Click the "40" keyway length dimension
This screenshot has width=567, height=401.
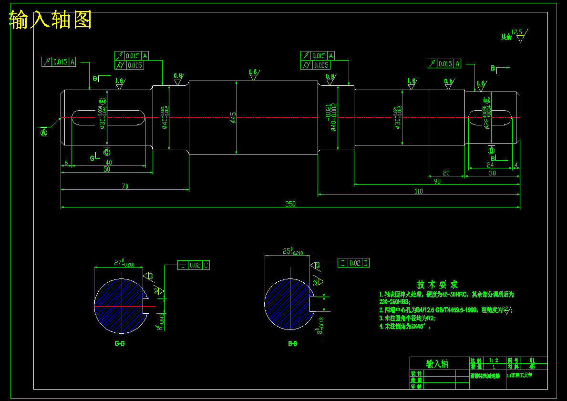click(108, 163)
